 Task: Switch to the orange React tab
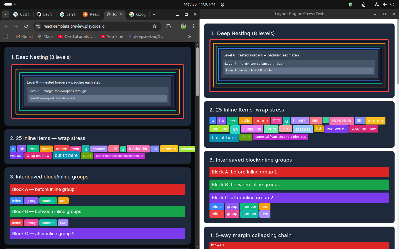92,14
